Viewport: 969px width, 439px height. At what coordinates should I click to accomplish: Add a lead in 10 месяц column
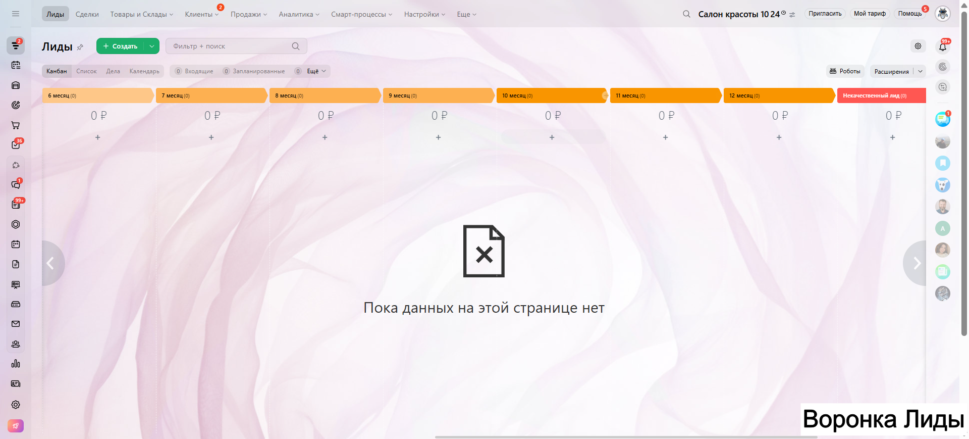tap(552, 137)
